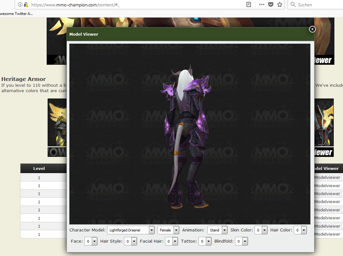The image size is (343, 256).
Task: Close the Model Viewer dialog
Action: point(312,29)
